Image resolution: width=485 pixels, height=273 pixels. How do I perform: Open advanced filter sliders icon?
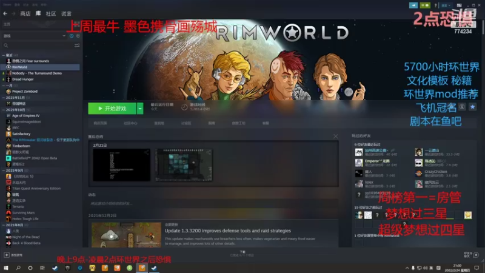tap(77, 45)
